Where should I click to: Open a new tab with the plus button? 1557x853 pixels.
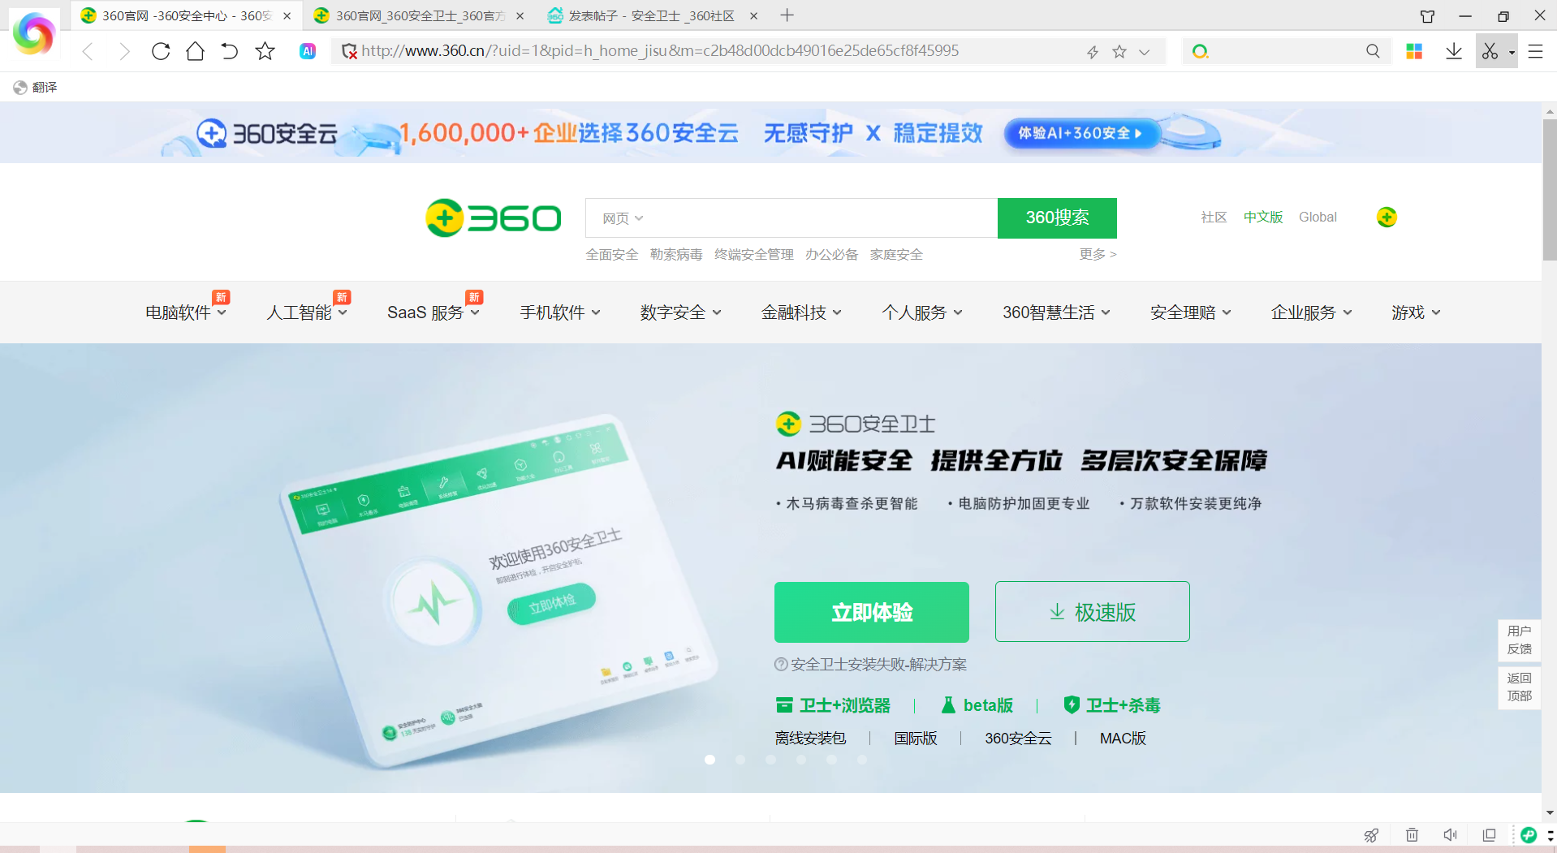[787, 15]
